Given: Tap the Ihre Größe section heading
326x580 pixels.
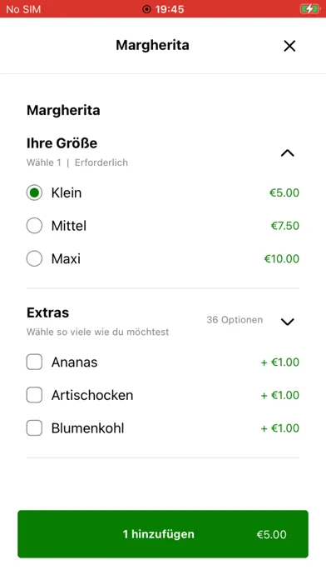Looking at the screenshot, I should coord(62,143).
